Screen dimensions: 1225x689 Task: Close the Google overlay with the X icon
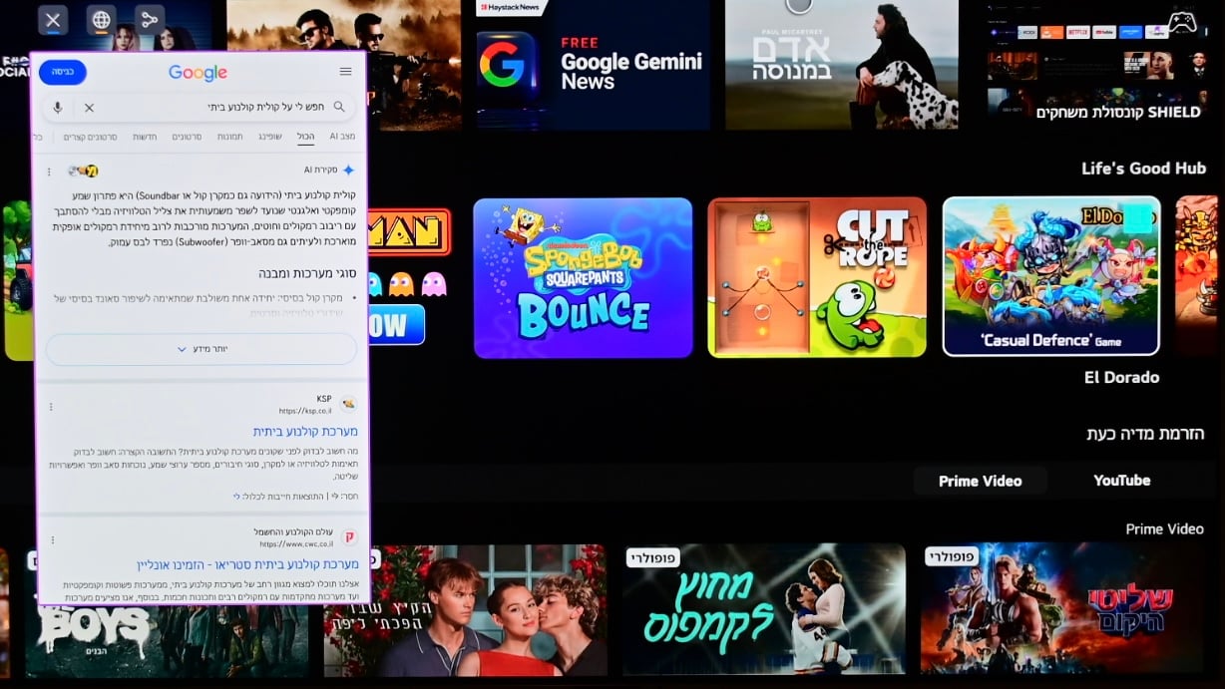pyautogui.click(x=53, y=20)
